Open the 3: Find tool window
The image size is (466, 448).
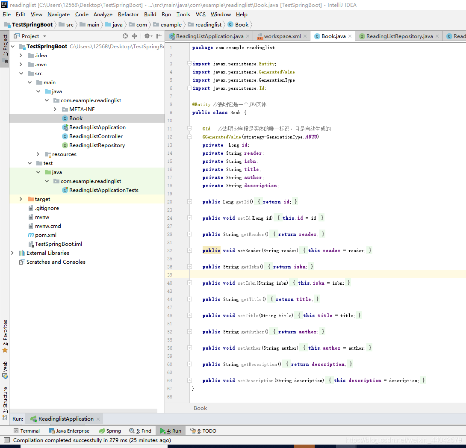click(x=140, y=431)
